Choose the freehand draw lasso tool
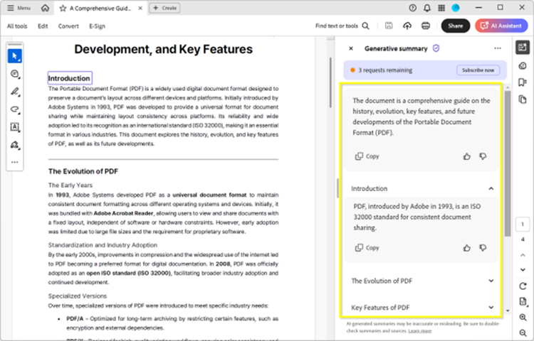 (x=15, y=109)
